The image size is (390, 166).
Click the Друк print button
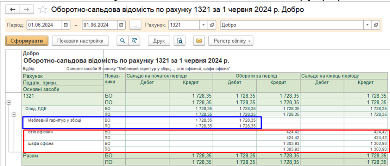159,40
